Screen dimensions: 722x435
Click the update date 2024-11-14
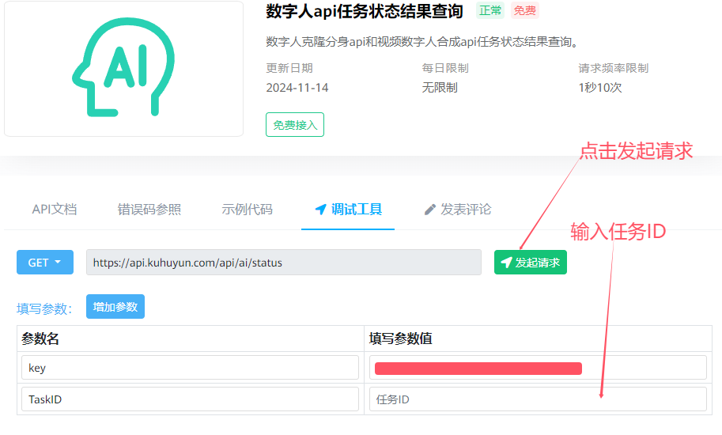[x=297, y=88]
